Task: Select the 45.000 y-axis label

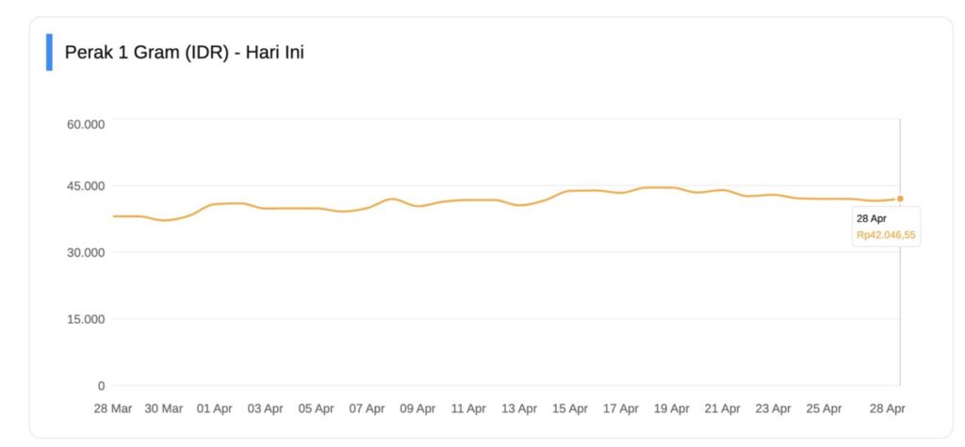Action: coord(85,185)
